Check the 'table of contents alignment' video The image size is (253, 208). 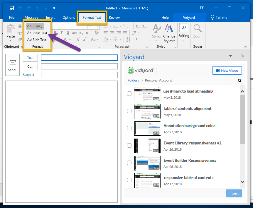(129, 111)
